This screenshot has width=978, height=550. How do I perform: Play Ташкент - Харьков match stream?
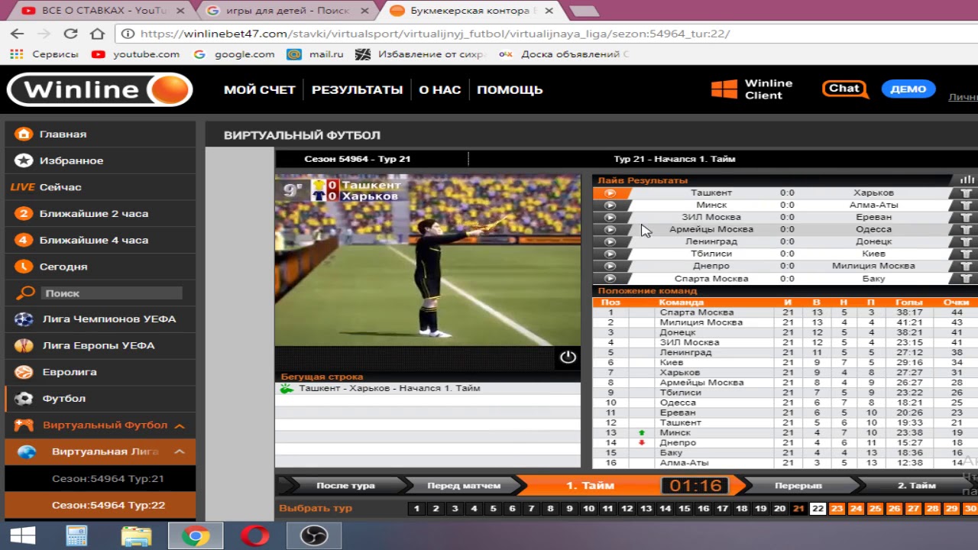coord(610,192)
